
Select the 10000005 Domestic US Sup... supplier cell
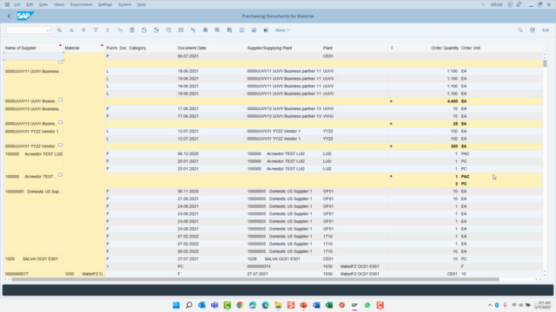(33, 192)
